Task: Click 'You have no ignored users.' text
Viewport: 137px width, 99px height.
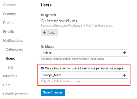Action: coord(59,20)
